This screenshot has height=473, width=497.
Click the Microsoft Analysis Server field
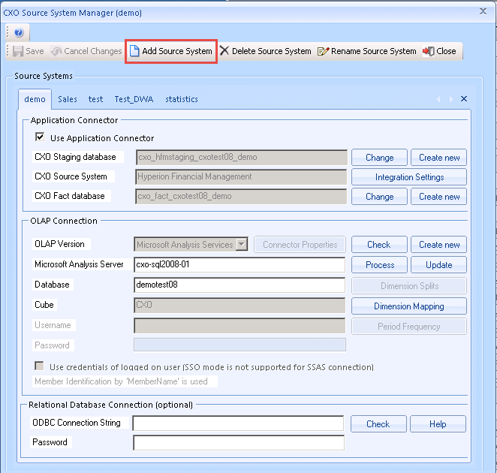[239, 264]
